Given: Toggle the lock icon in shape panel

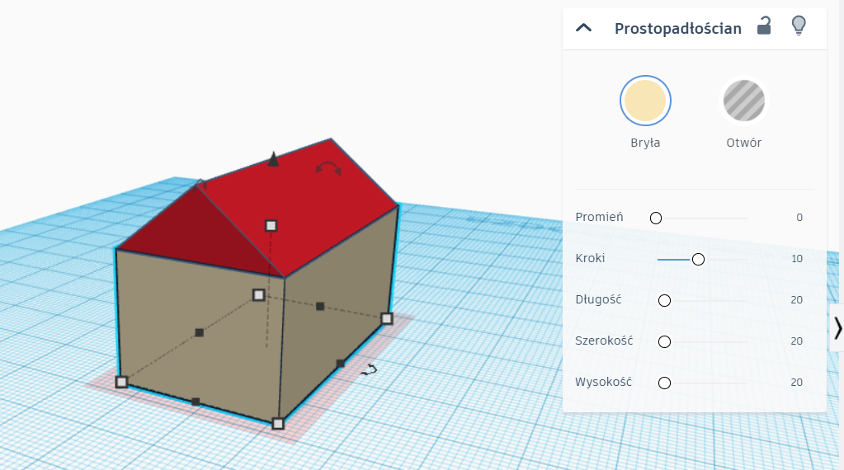Looking at the screenshot, I should (x=764, y=26).
